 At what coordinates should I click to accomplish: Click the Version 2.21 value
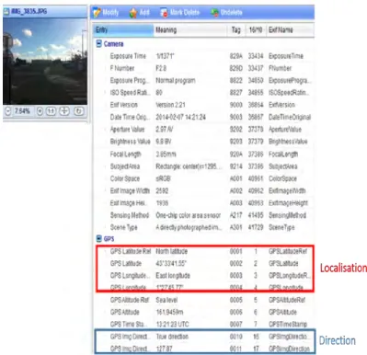pos(170,105)
